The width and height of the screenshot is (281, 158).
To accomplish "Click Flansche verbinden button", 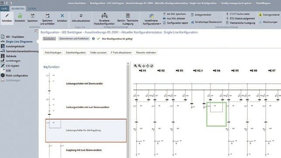I will (146, 52).
